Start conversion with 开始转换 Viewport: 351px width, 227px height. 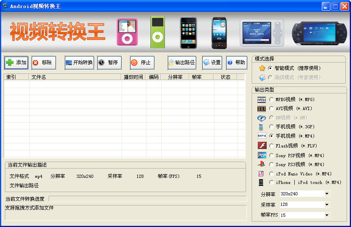pos(79,63)
